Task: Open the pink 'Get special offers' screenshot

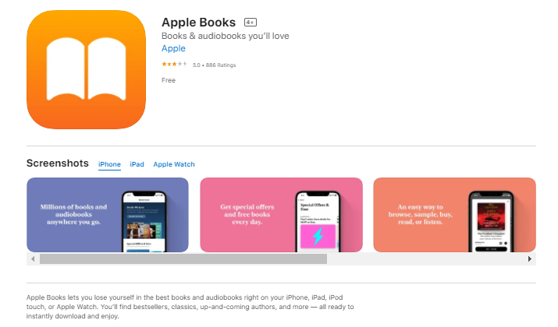Action: click(x=281, y=215)
